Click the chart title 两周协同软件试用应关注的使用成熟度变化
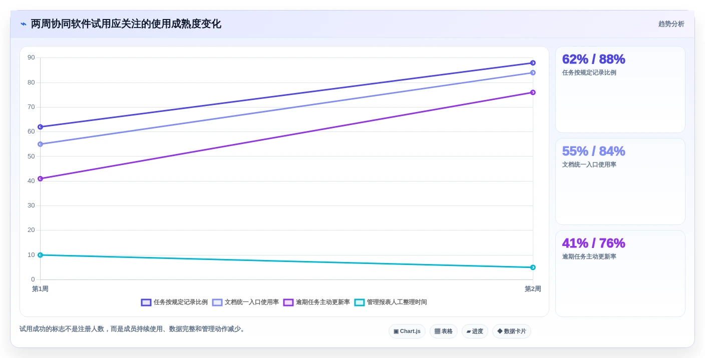 coord(126,24)
